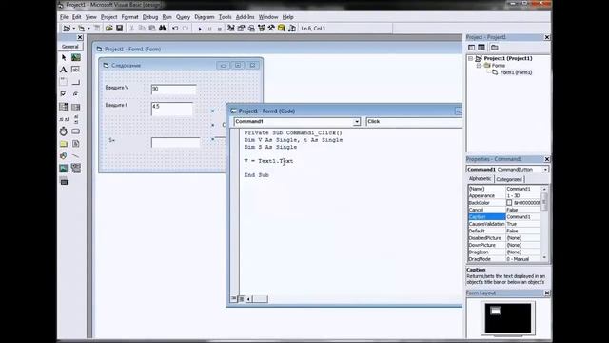Image resolution: width=609 pixels, height=343 pixels.
Task: Open the Menu Editor from the toolbar
Action: point(97,29)
